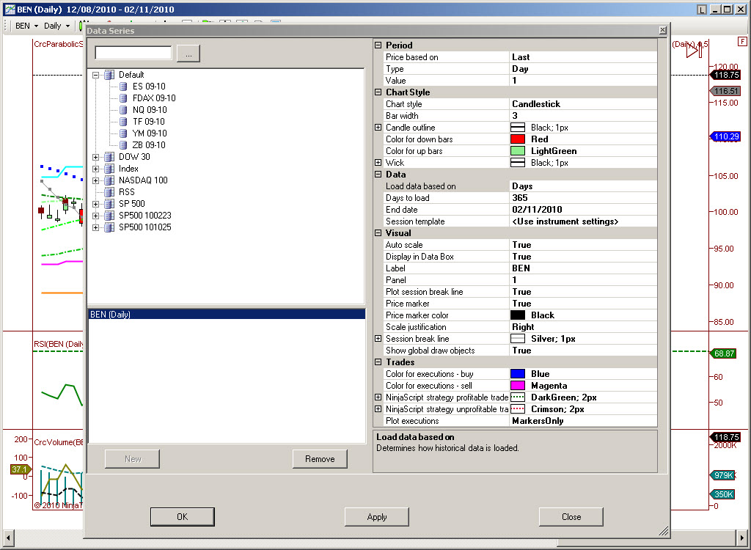Click the chart window title bar icon
Viewport: 751px width, 550px height.
pos(10,9)
